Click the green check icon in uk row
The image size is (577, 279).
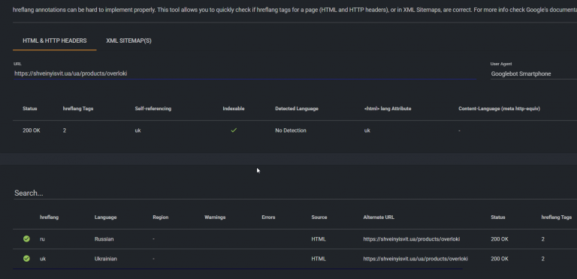point(26,259)
